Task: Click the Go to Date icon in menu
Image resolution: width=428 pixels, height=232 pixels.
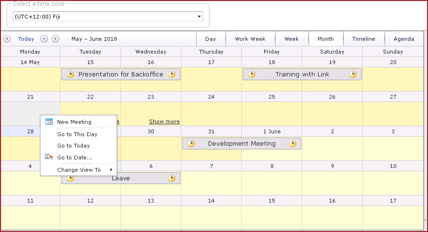Action: (x=49, y=158)
